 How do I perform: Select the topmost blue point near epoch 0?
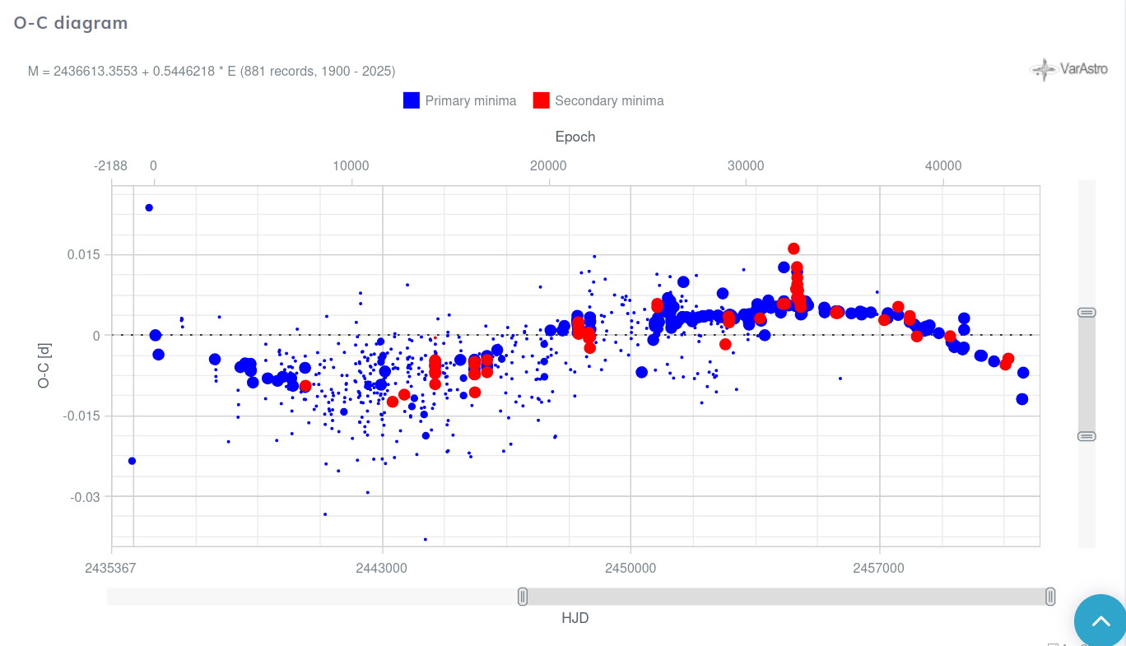click(149, 207)
